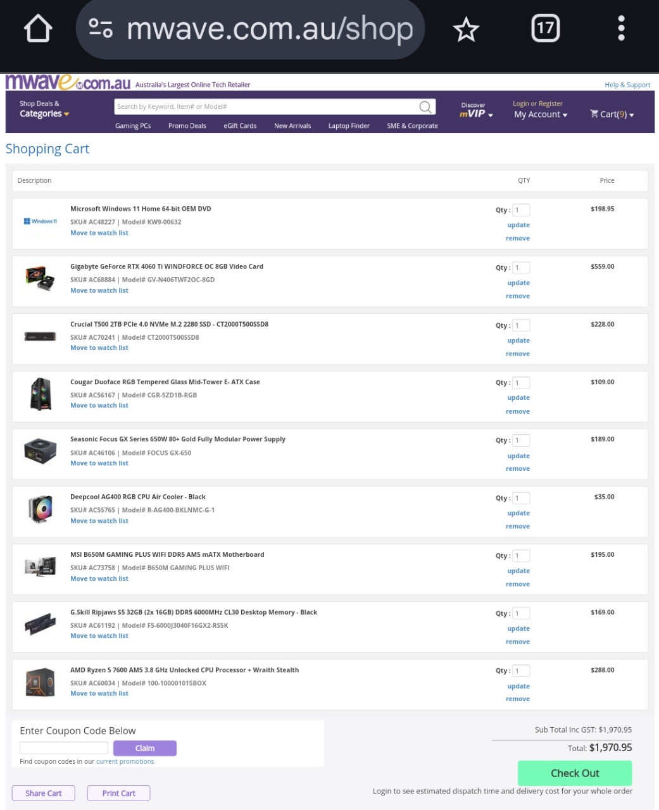659x810 pixels.
Task: Click the Windows 11 Home quantity field
Action: pos(521,210)
